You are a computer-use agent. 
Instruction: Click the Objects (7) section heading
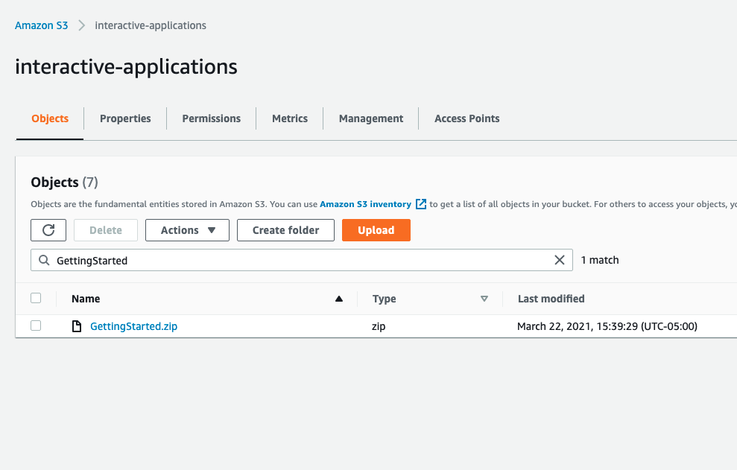point(64,182)
